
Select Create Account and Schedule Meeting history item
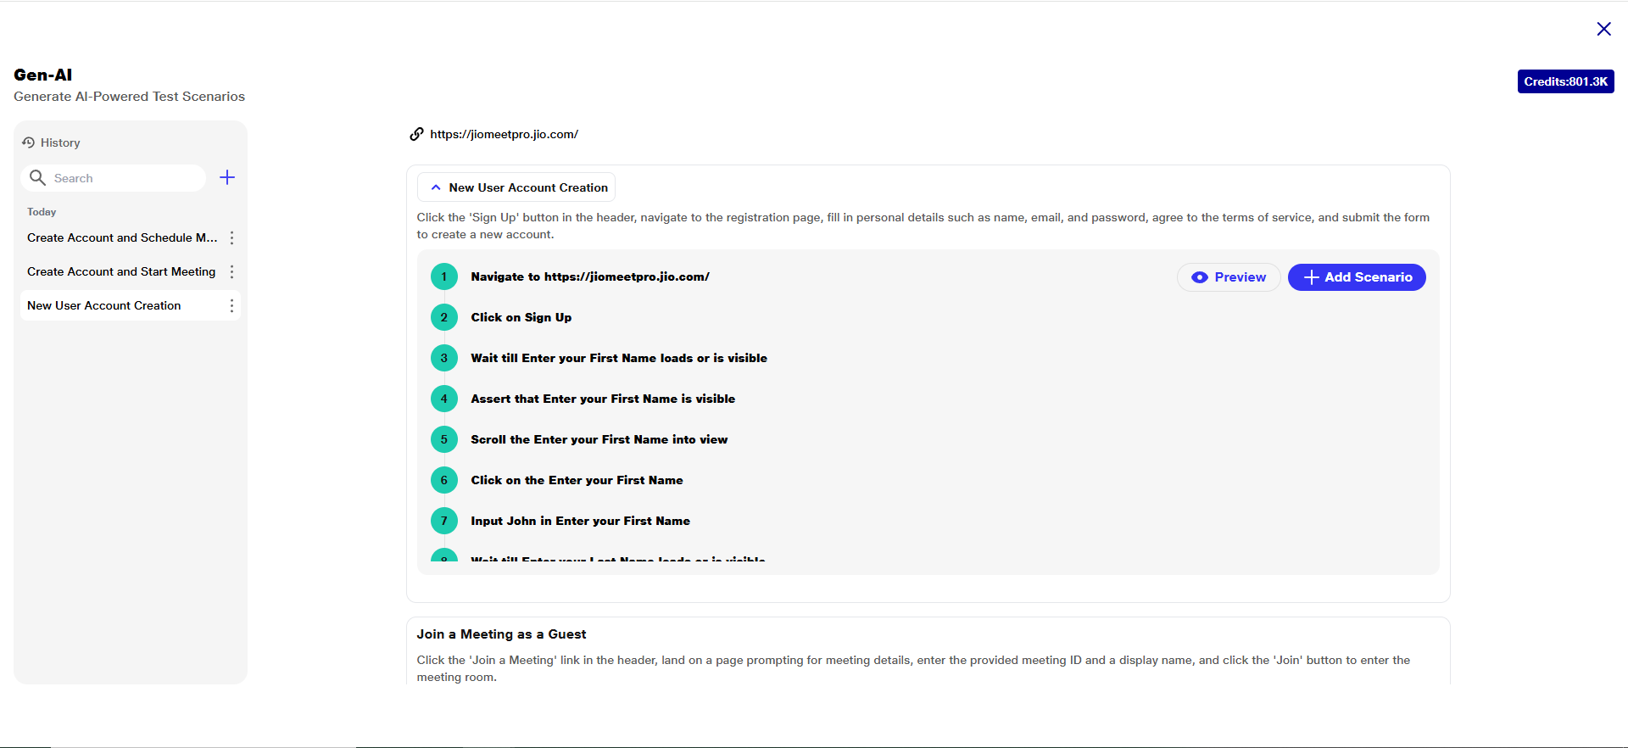click(122, 238)
